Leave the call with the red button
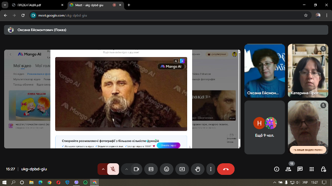 click(226, 169)
